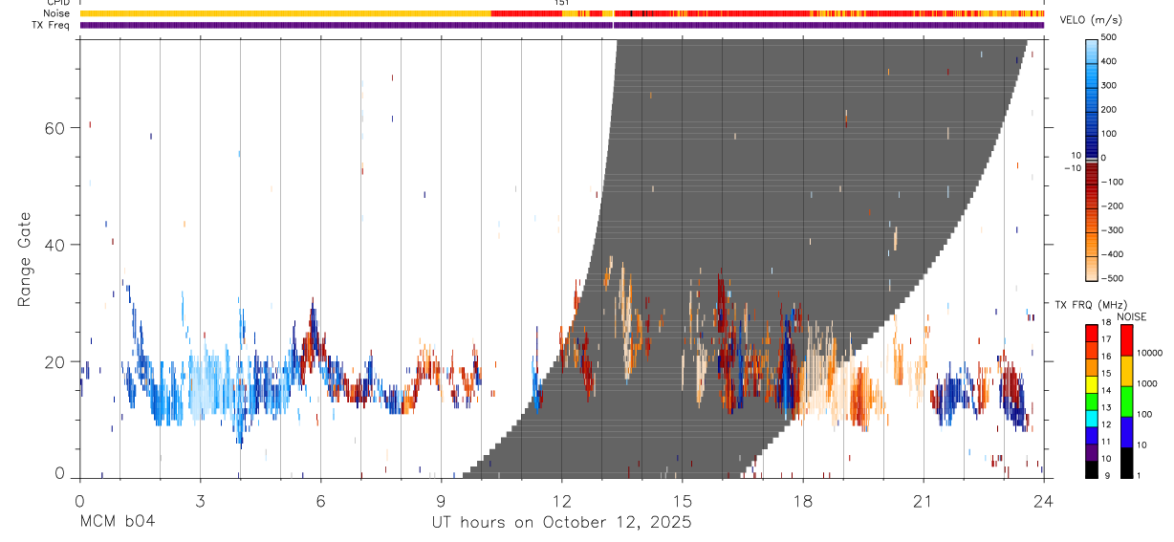Select the 10000 noise legend value
The image size is (1174, 542).
(1148, 353)
